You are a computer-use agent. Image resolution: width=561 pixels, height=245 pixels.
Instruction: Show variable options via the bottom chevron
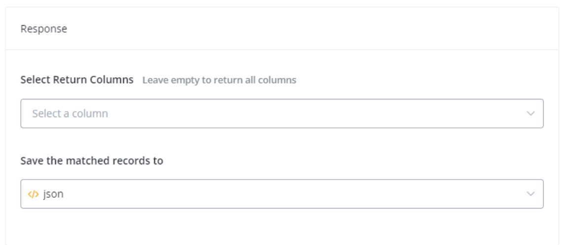click(530, 194)
